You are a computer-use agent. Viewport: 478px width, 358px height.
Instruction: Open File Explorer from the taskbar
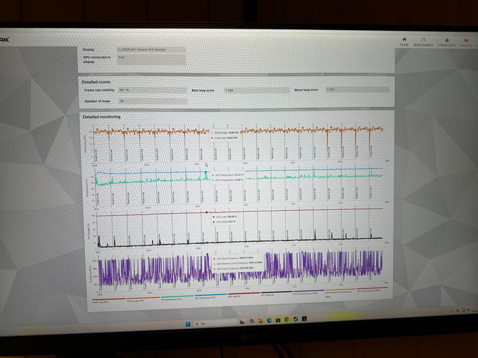coord(260,321)
